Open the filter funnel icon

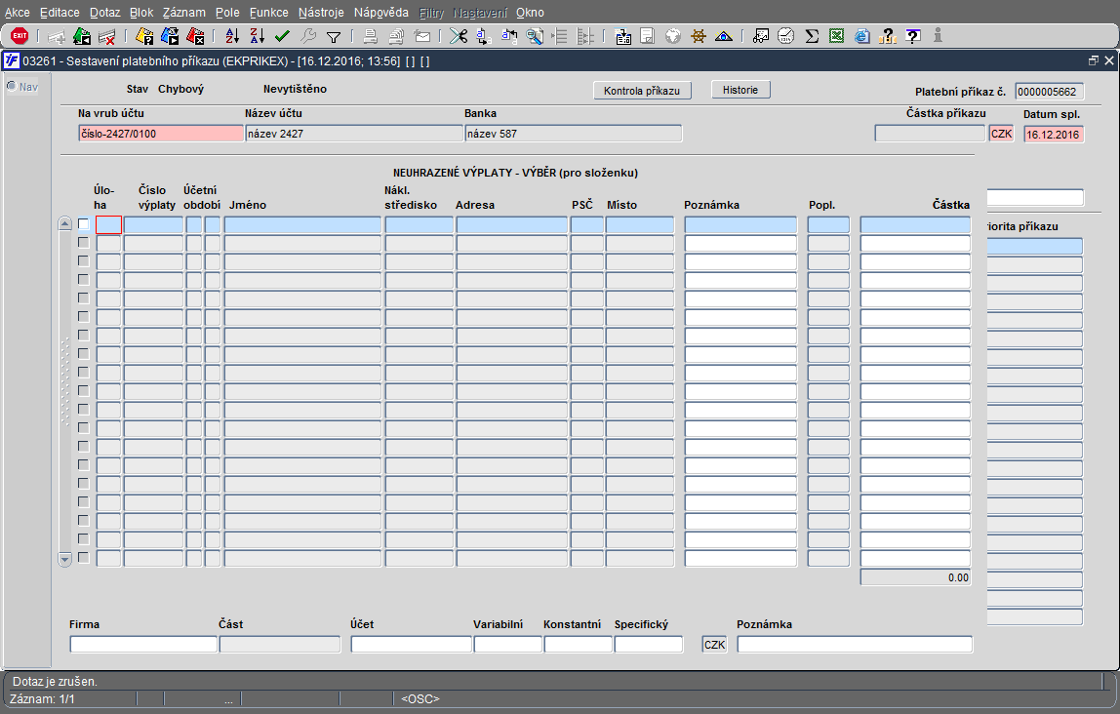click(x=334, y=36)
